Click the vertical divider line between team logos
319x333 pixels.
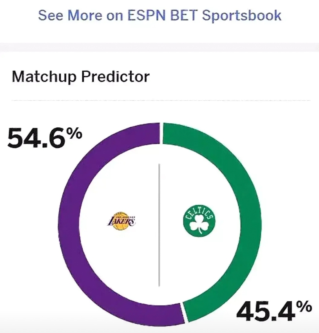point(159,225)
